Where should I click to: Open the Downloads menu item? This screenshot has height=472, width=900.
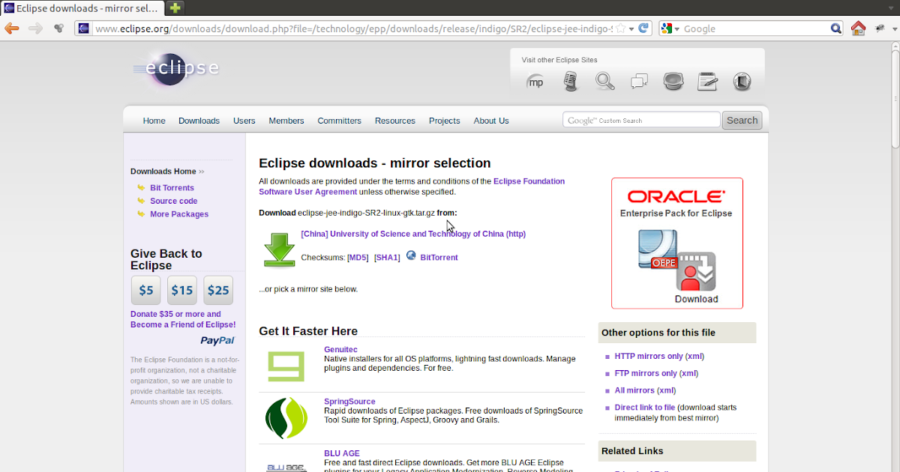click(x=199, y=121)
